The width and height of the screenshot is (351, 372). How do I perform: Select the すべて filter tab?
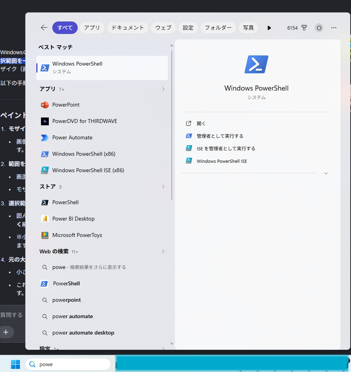tap(65, 28)
